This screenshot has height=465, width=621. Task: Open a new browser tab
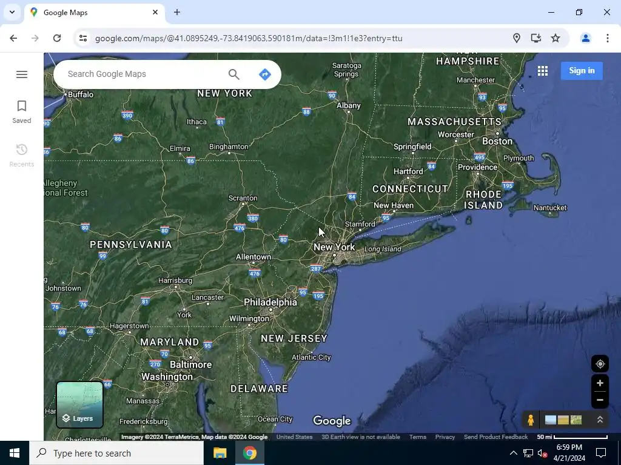(x=177, y=12)
